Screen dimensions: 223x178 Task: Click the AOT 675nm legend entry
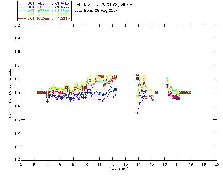click(x=44, y=11)
